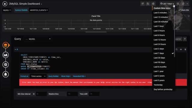This screenshot has width=192, height=108.
Task: Open the ABORTED_CLIENTS statistic dropdown
Action: click(x=39, y=10)
